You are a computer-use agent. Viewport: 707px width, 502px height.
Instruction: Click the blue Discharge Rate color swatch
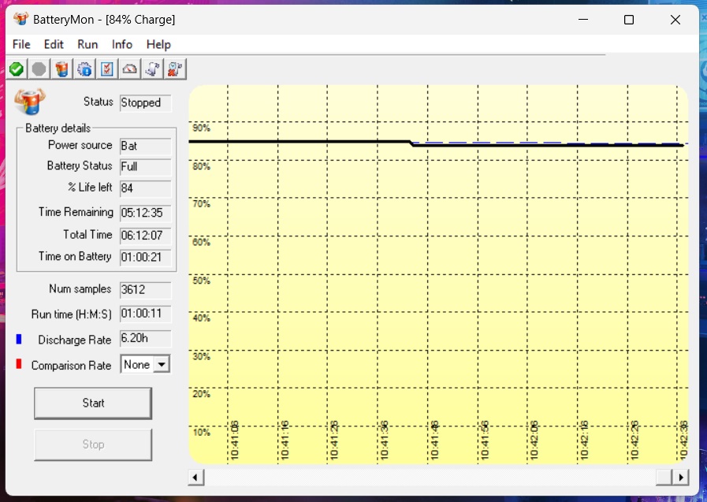point(19,339)
